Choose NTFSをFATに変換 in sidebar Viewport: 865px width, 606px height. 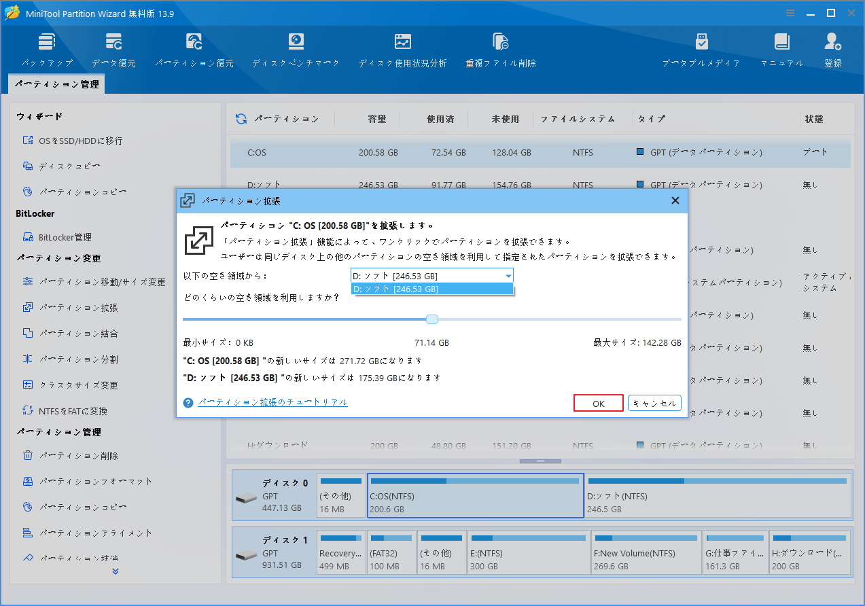65,411
